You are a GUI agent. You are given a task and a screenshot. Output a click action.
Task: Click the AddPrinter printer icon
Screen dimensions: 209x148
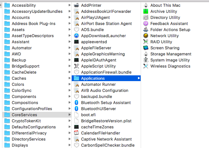coord(76,5)
